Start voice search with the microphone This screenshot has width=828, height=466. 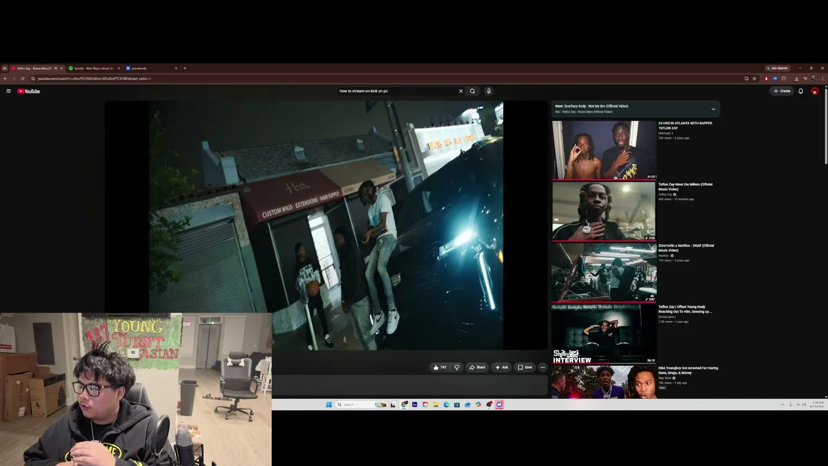point(488,91)
